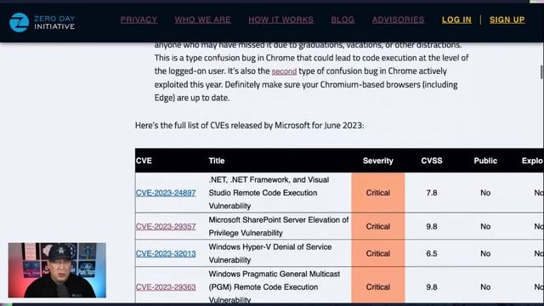Open the Privacy menu item
The width and height of the screenshot is (544, 306).
(139, 20)
